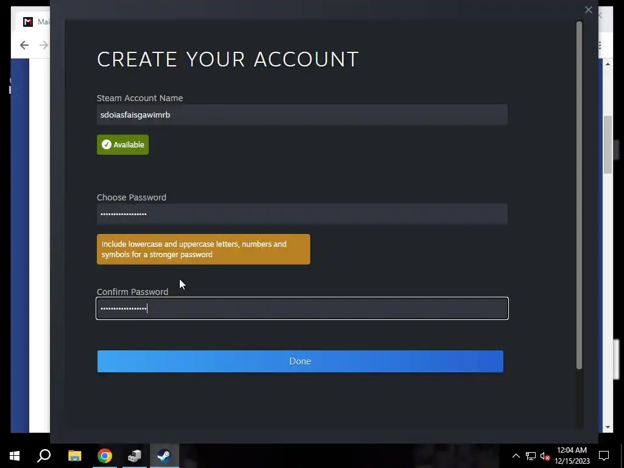Click the Create Your Account heading
This screenshot has height=468, width=624.
coord(228,59)
